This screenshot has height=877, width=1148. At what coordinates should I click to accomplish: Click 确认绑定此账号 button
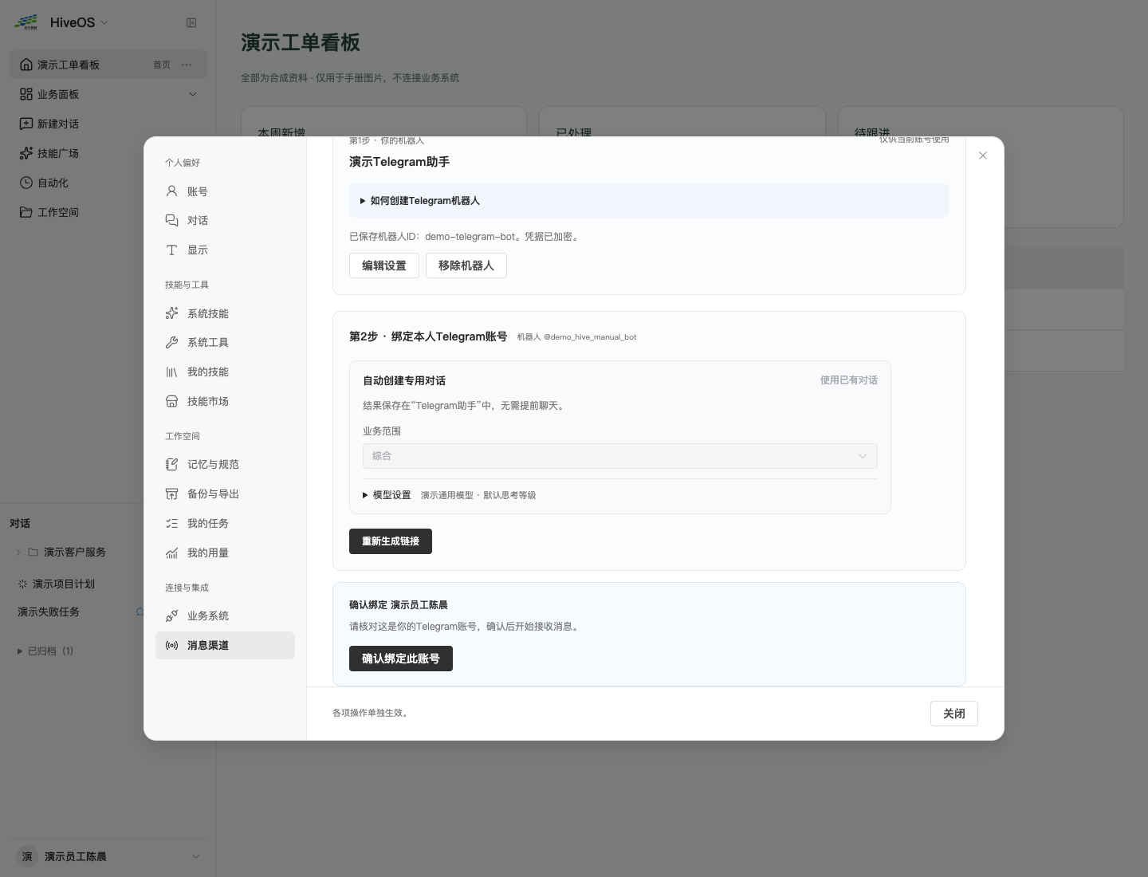(401, 659)
